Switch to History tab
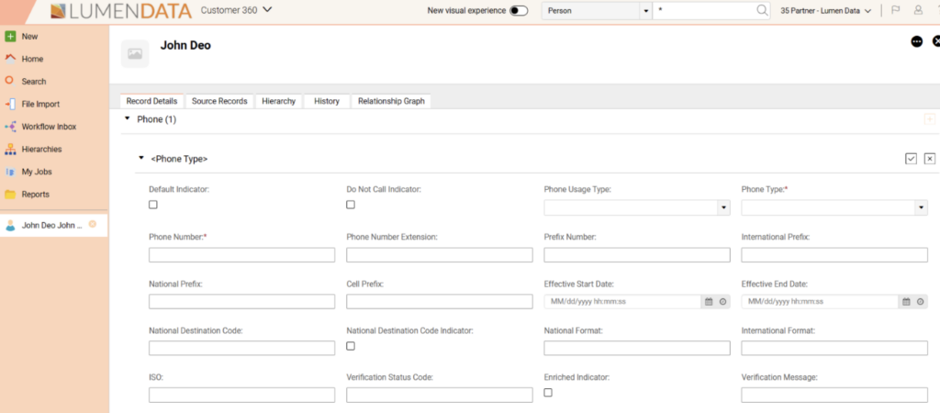This screenshot has width=940, height=413. [327, 101]
